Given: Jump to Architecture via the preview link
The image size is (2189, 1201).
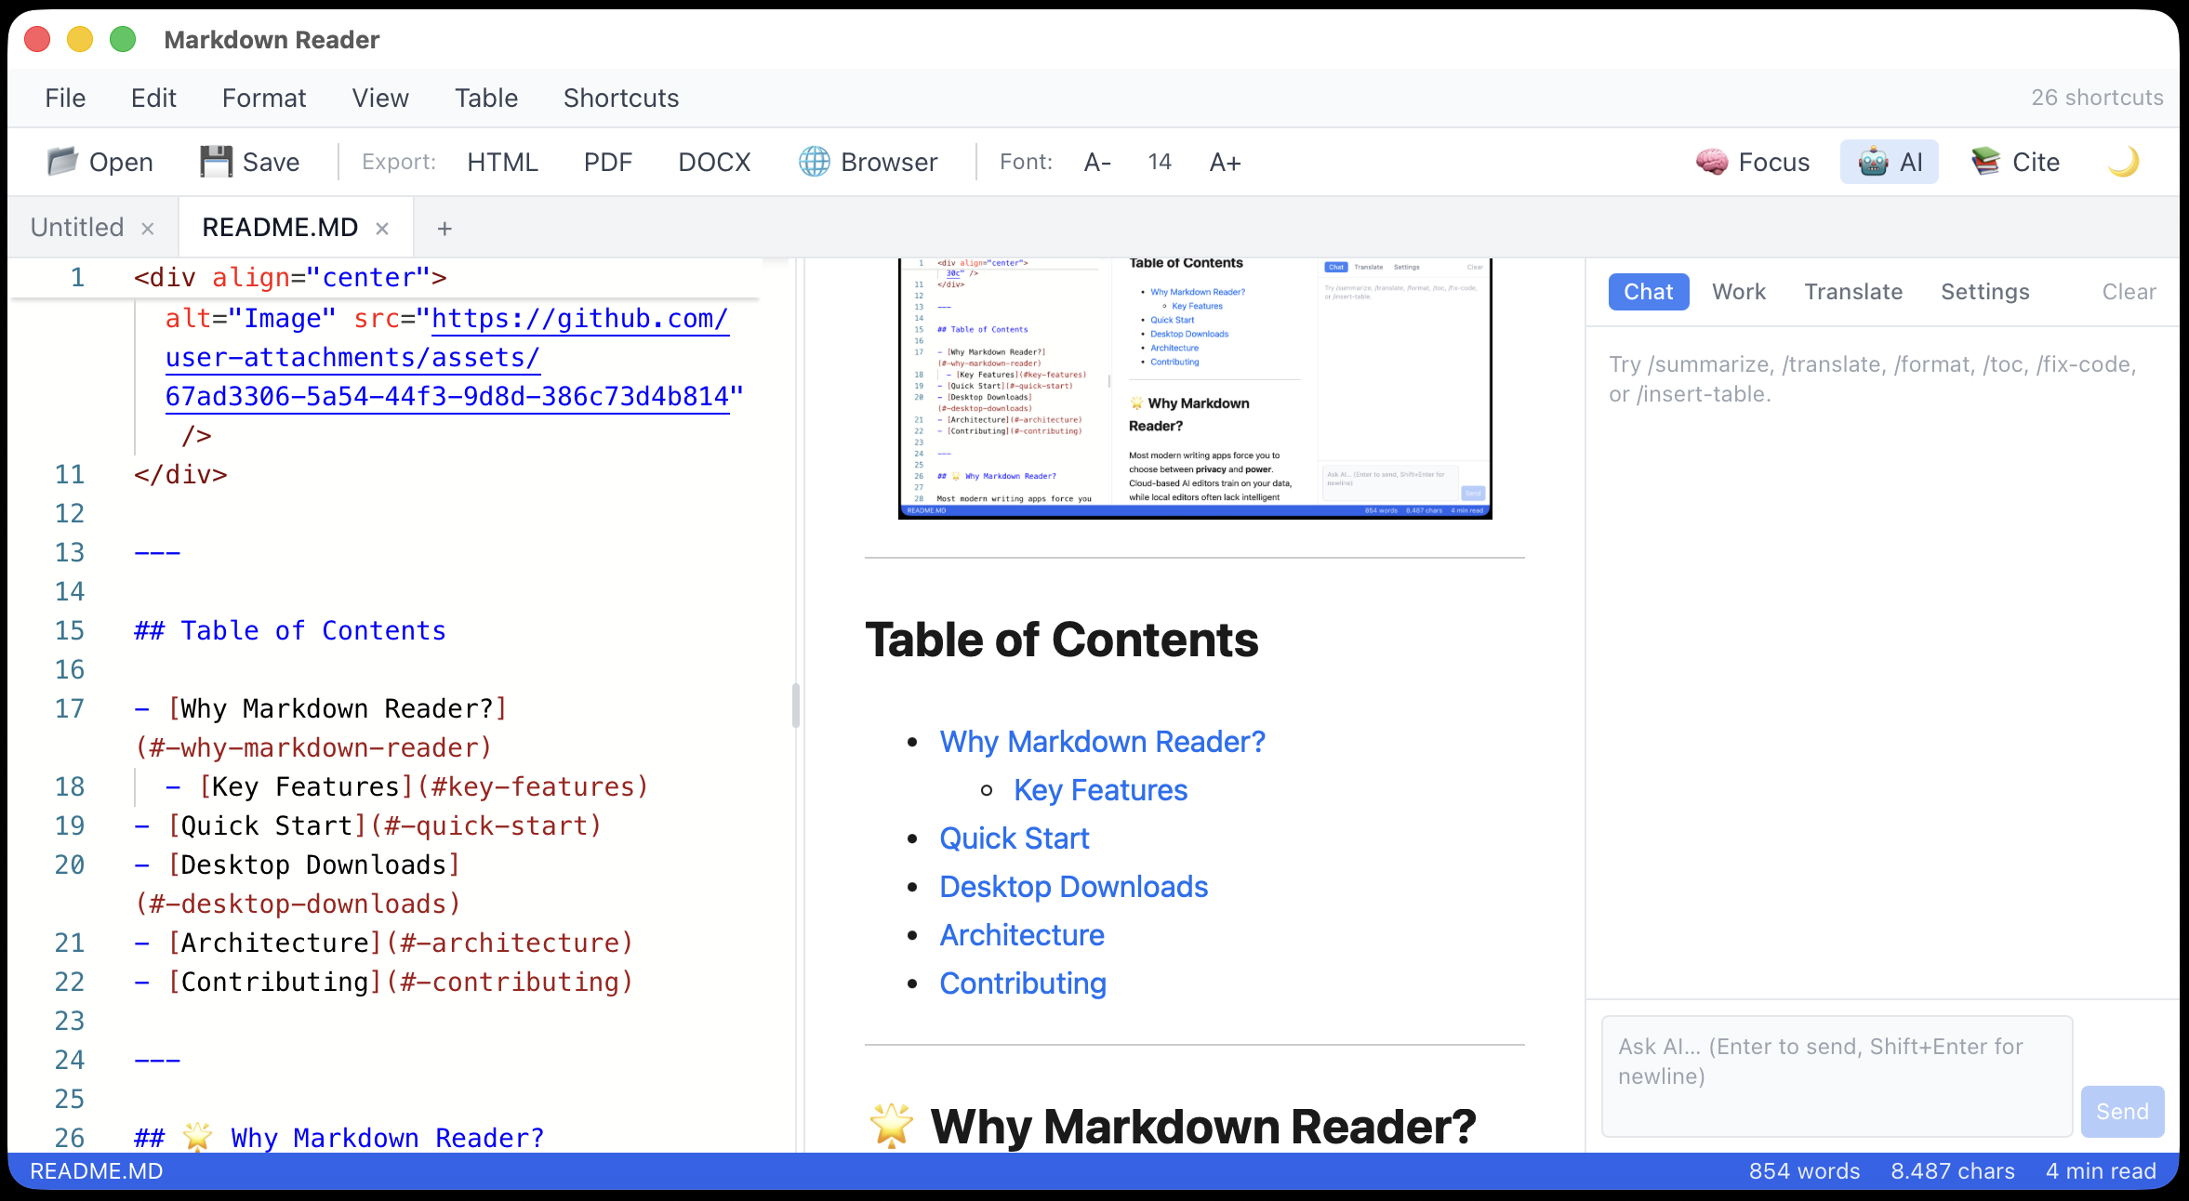Looking at the screenshot, I should click(1022, 935).
